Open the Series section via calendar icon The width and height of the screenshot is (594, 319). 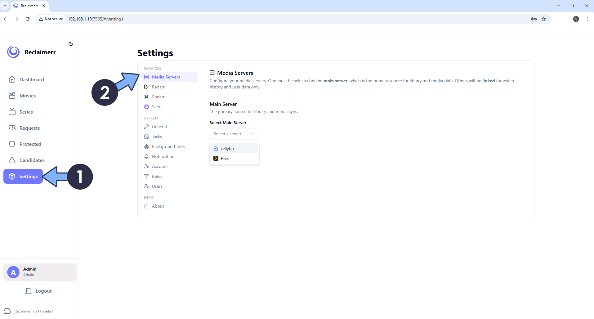pos(12,112)
